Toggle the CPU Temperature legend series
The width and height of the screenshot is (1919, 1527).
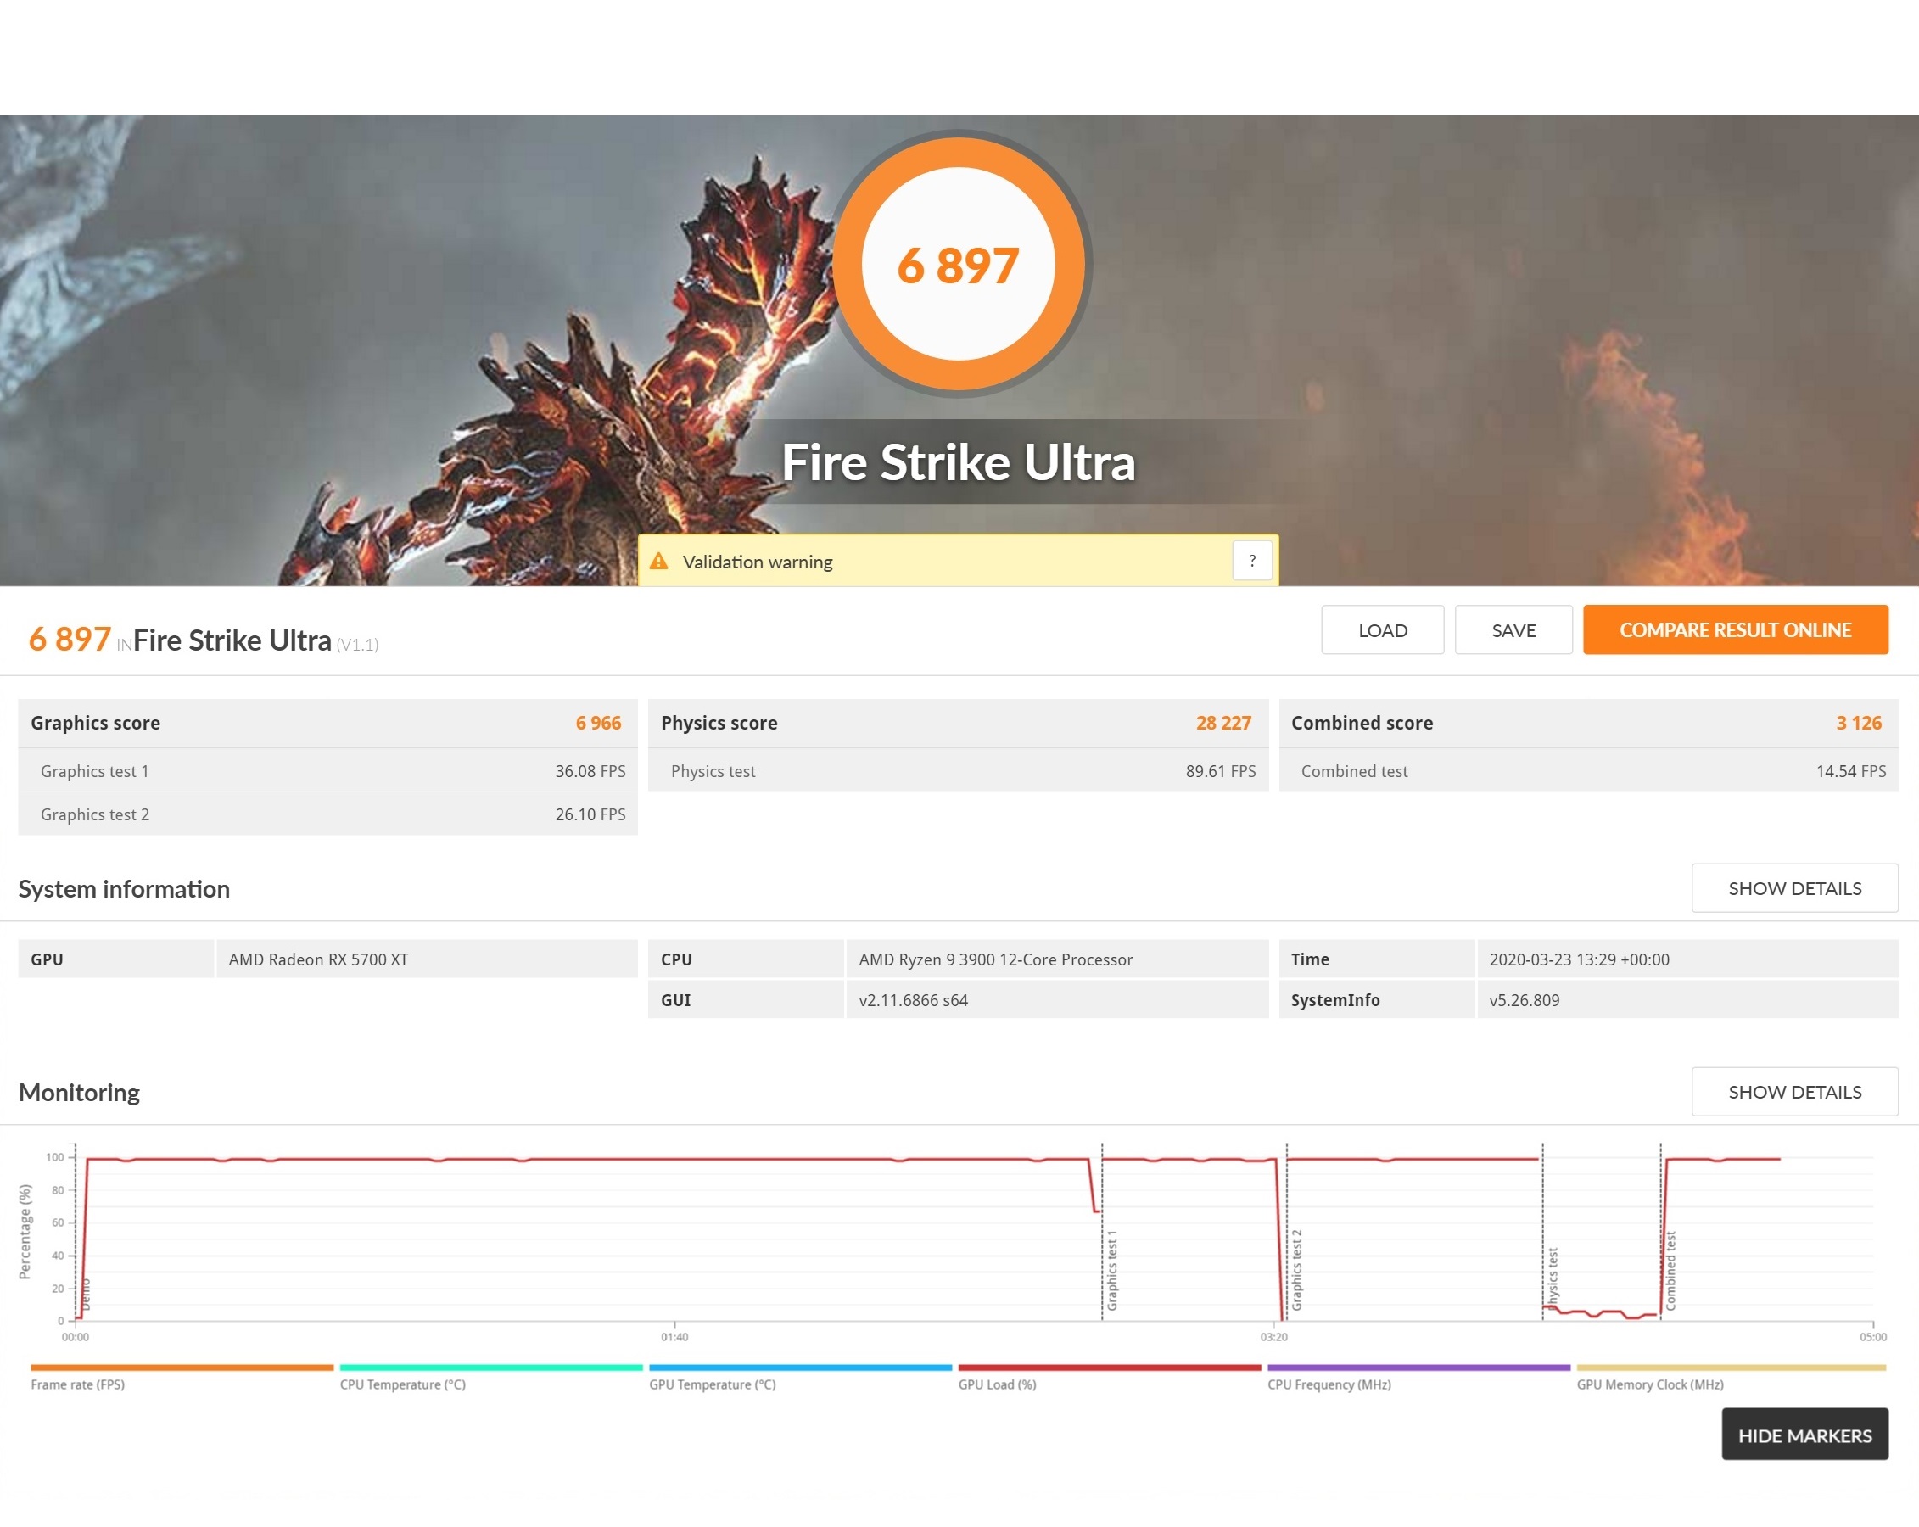point(402,1384)
